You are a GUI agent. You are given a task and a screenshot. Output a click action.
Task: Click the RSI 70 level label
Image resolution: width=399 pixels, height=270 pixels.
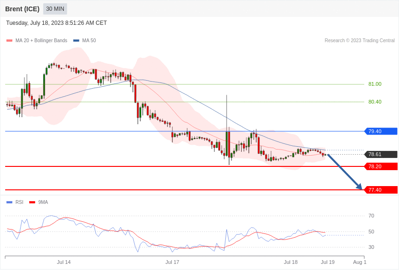(x=371, y=216)
